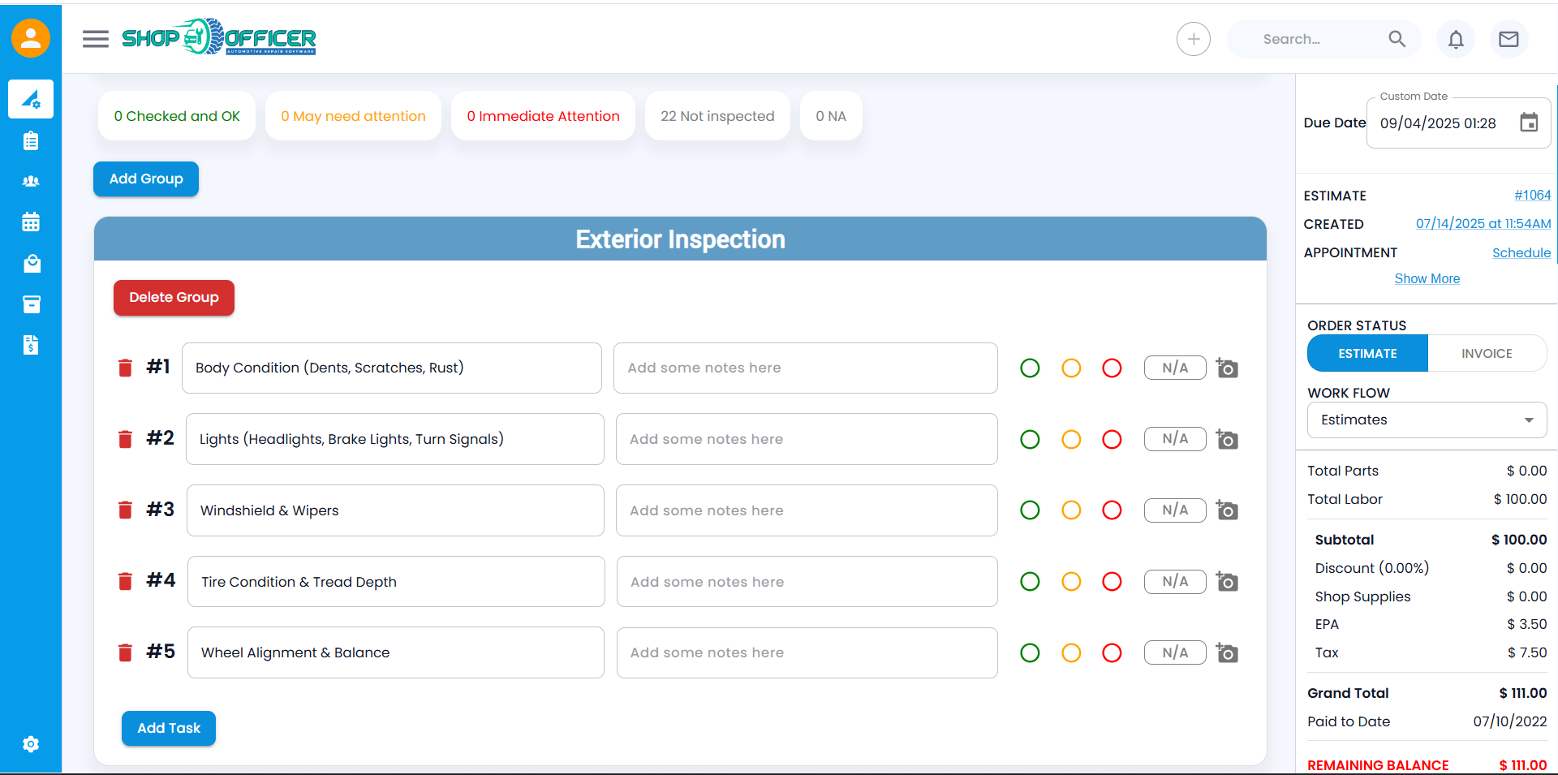Click notes field for Lights task
This screenshot has height=775, width=1558.
click(806, 440)
